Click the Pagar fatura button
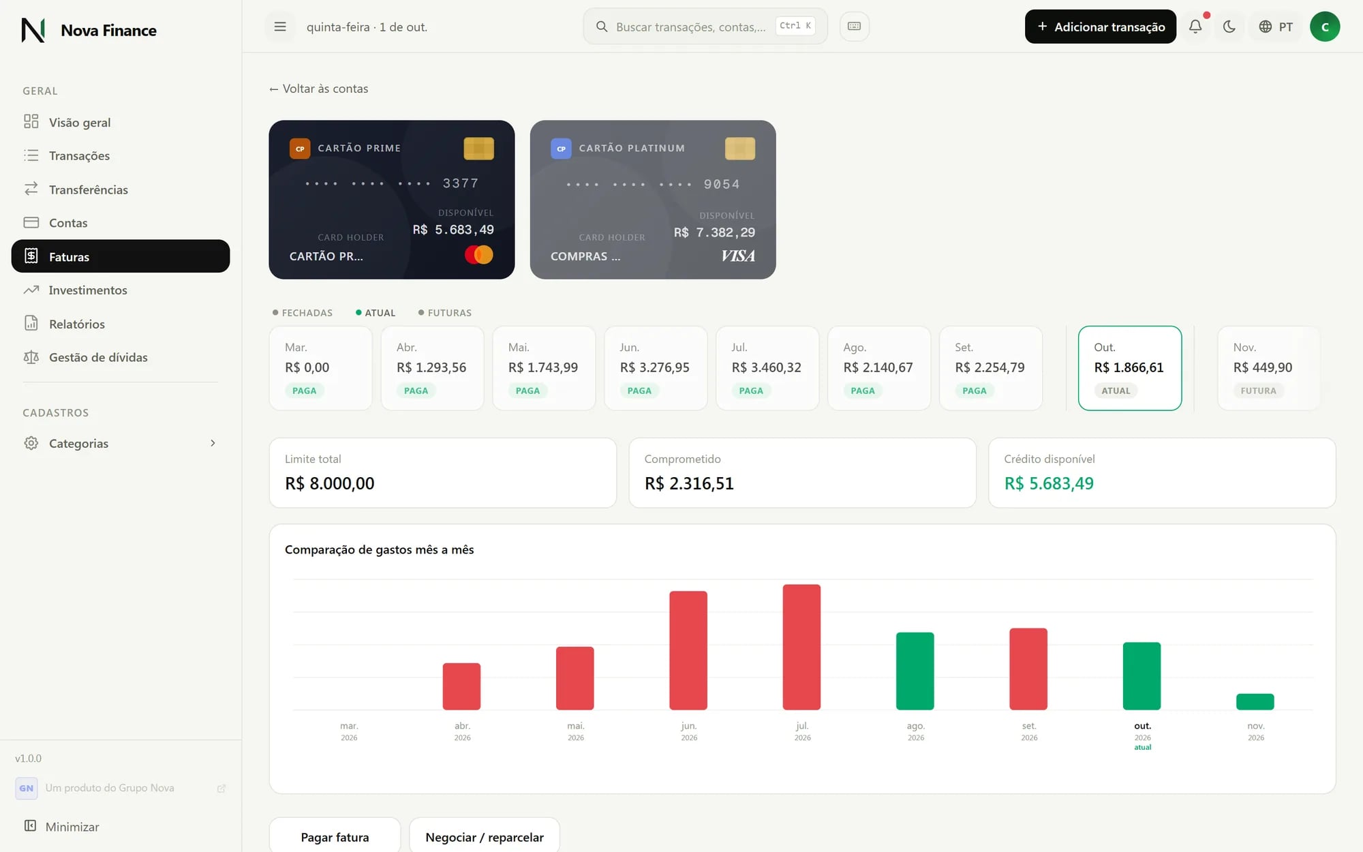1363x852 pixels. [x=335, y=836]
